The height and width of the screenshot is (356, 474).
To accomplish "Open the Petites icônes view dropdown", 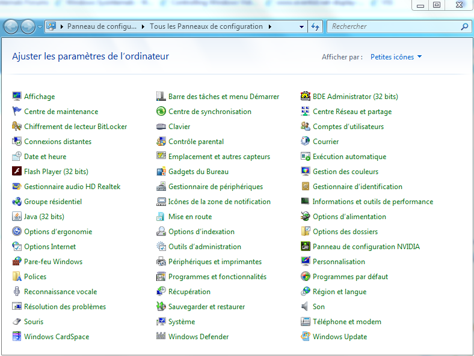I will 396,57.
